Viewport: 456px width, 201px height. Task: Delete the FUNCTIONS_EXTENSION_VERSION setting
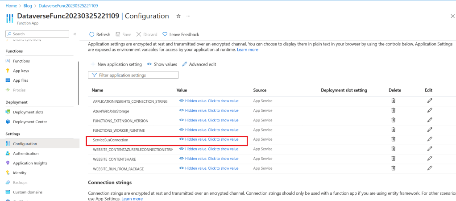pyautogui.click(x=393, y=120)
